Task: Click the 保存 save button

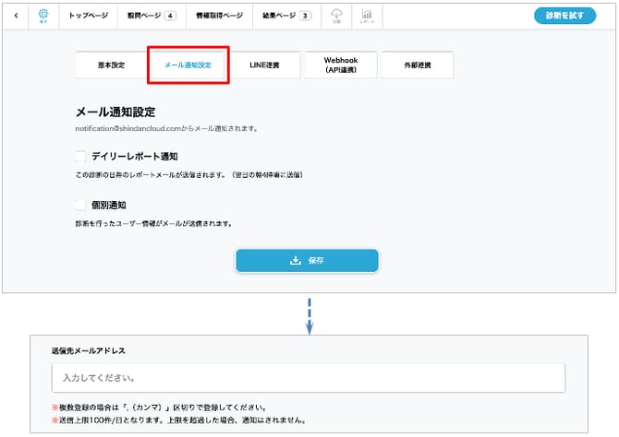Action: pos(307,261)
